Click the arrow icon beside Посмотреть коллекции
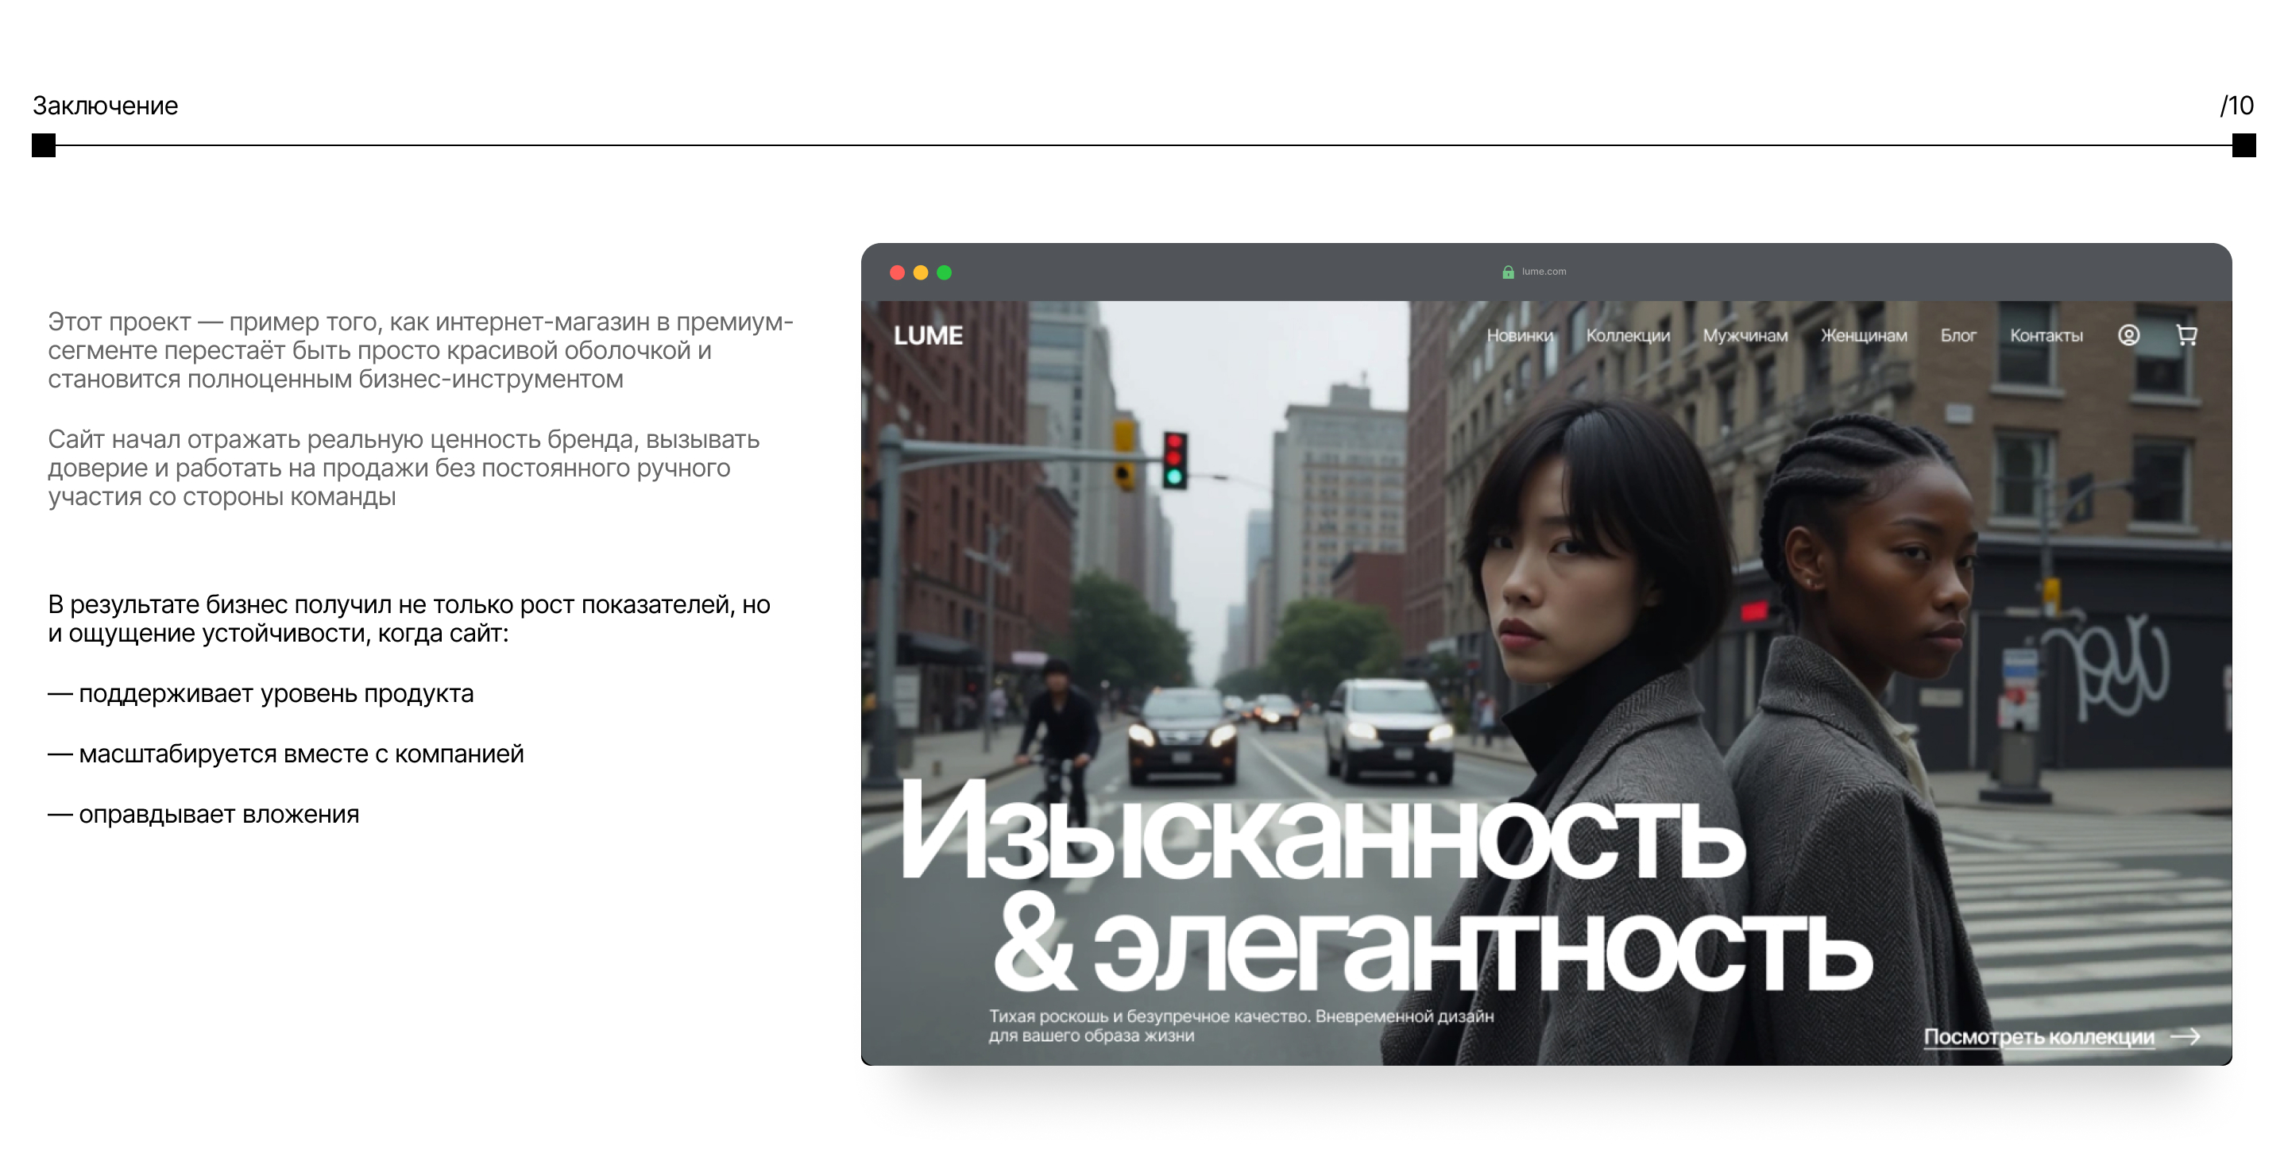Screen dimensions: 2288x1161 (2186, 1036)
